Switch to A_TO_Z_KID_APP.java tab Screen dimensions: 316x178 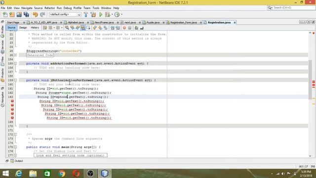44,22
